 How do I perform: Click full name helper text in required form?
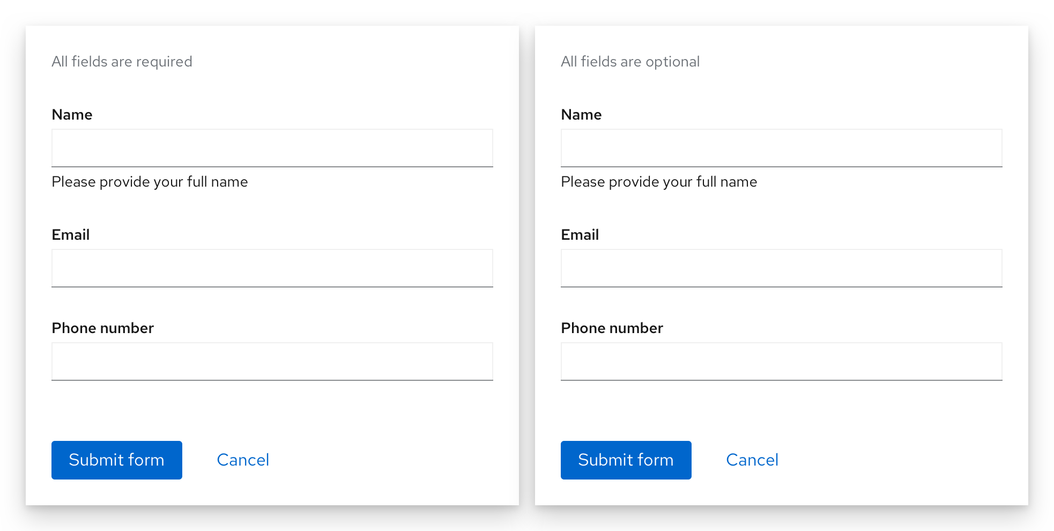pos(150,182)
